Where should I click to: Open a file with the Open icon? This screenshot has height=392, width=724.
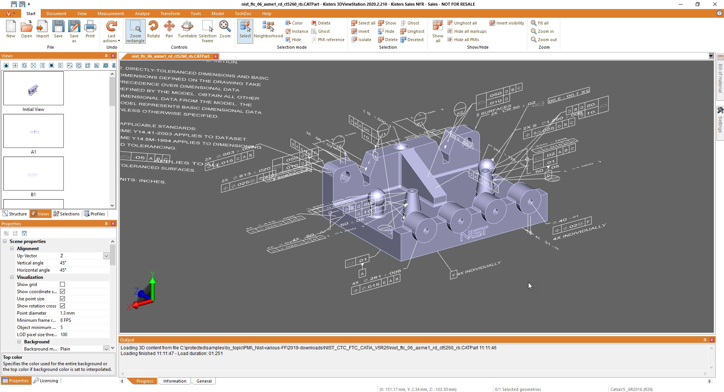point(26,29)
